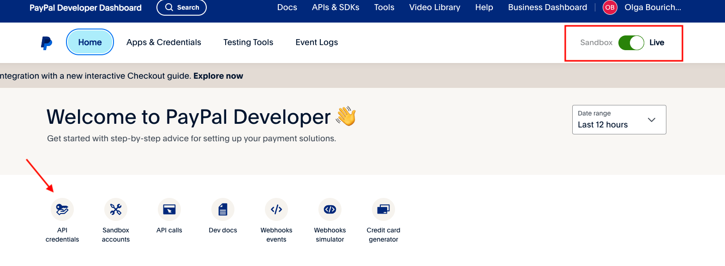
Task: Open the API credentials shortcut icon
Action: click(x=62, y=209)
